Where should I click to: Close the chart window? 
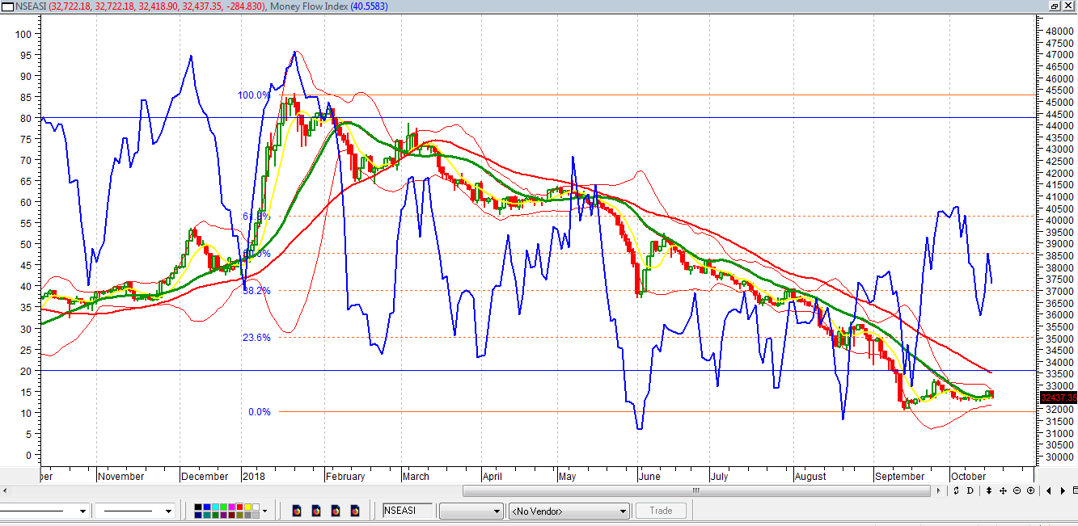tap(1069, 6)
